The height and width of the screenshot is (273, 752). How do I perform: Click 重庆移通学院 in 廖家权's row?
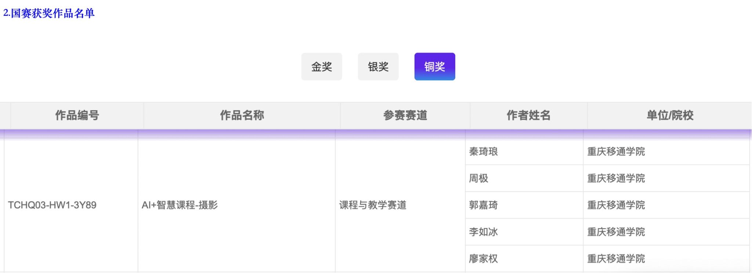tap(616, 259)
